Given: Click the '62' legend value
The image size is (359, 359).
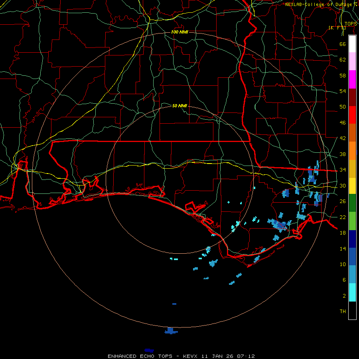Looking at the screenshot, I should coord(343,60).
